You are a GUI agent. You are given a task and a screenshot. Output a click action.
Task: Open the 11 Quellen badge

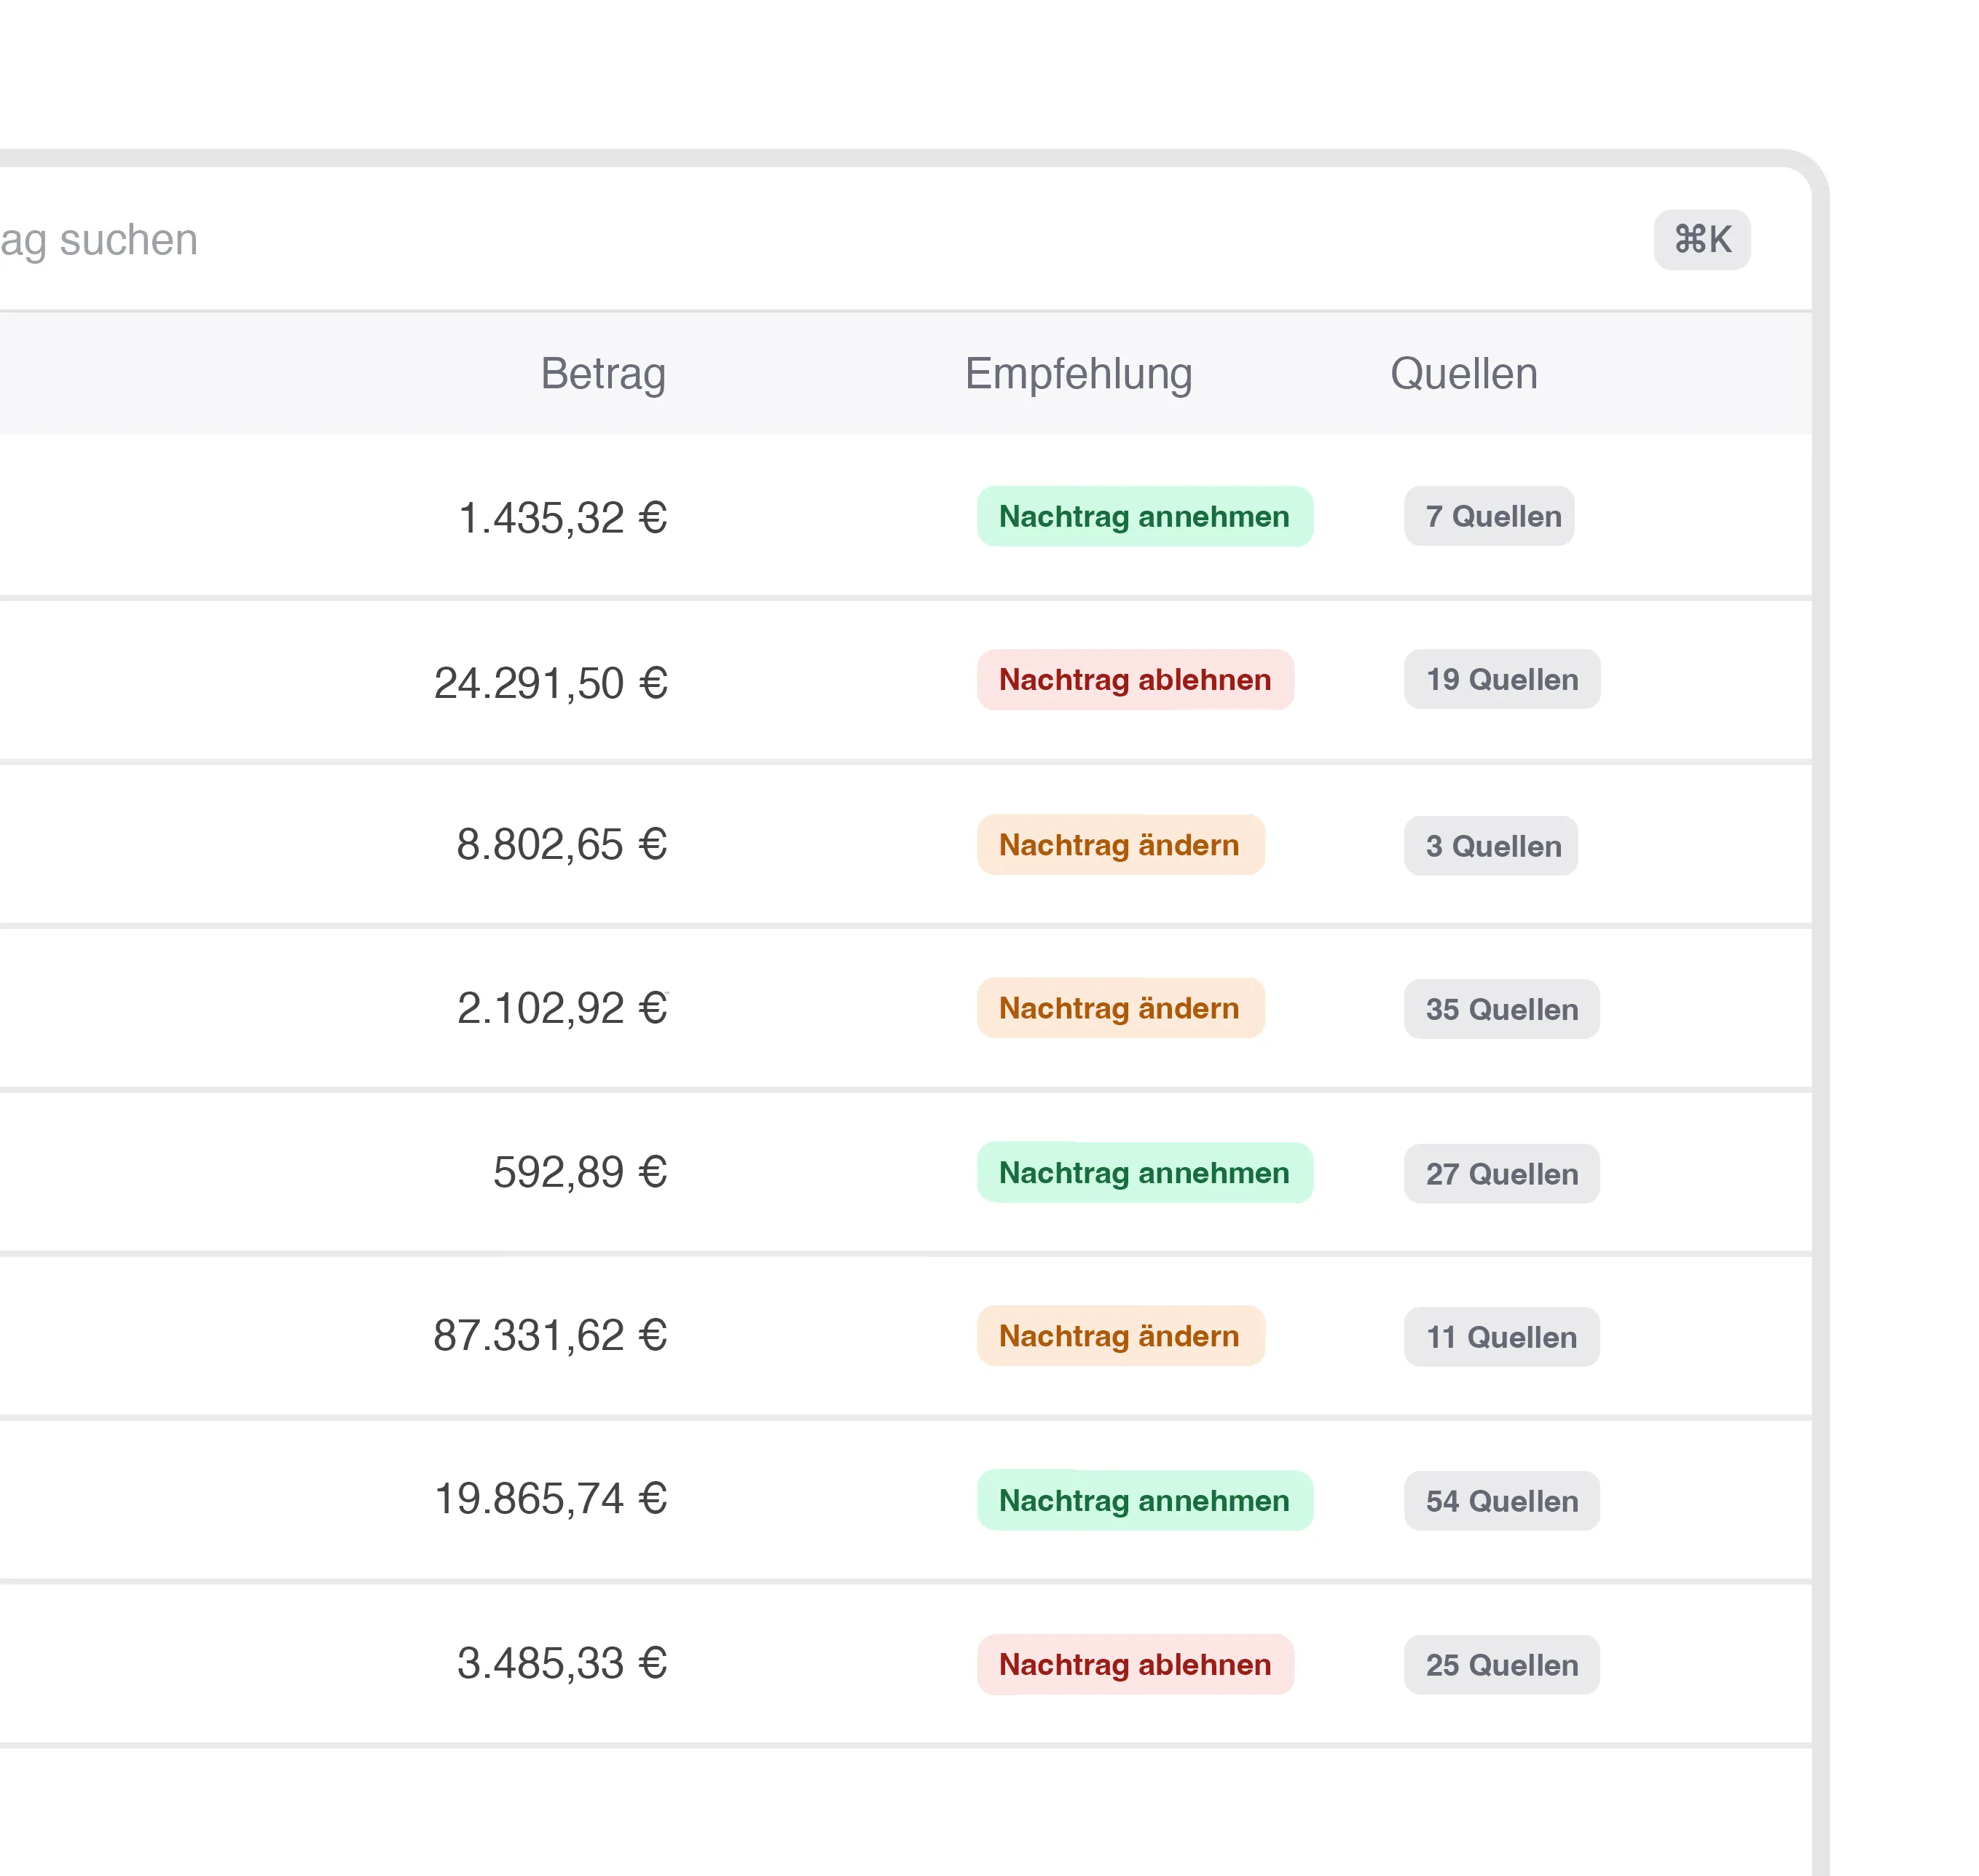[x=1501, y=1337]
